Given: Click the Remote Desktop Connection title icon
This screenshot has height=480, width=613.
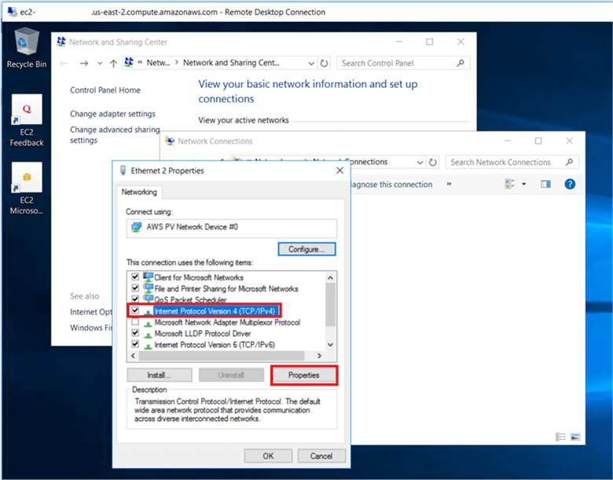Looking at the screenshot, I should pos(12,12).
